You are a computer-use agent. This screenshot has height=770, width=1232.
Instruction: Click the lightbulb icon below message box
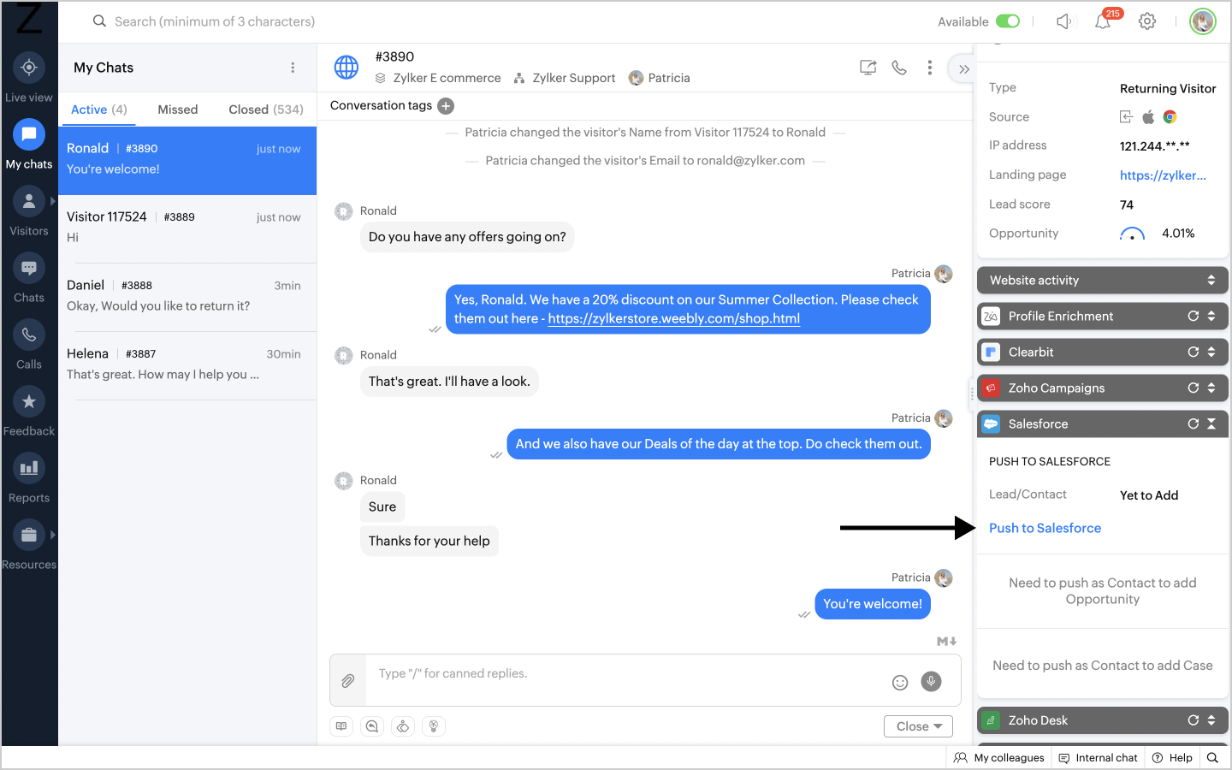434,726
